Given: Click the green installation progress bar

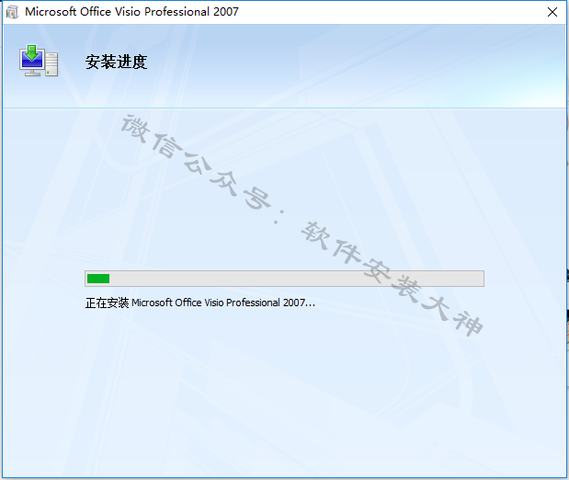Looking at the screenshot, I should click(284, 279).
